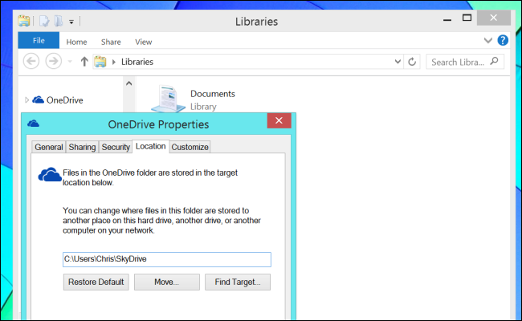
Task: Click the C:\Users\Chris\SkyDrive path field
Action: tap(167, 259)
